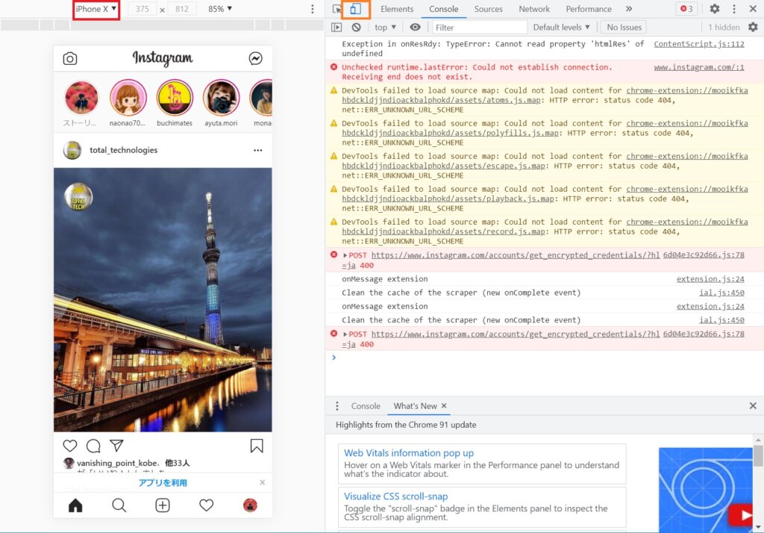
Task: Toggle the device toolbar icon
Action: (356, 9)
